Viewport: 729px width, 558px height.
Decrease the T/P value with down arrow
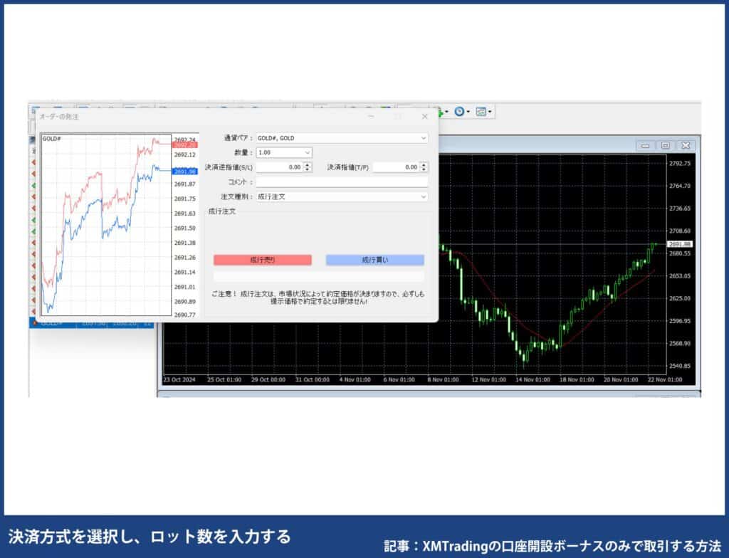424,169
